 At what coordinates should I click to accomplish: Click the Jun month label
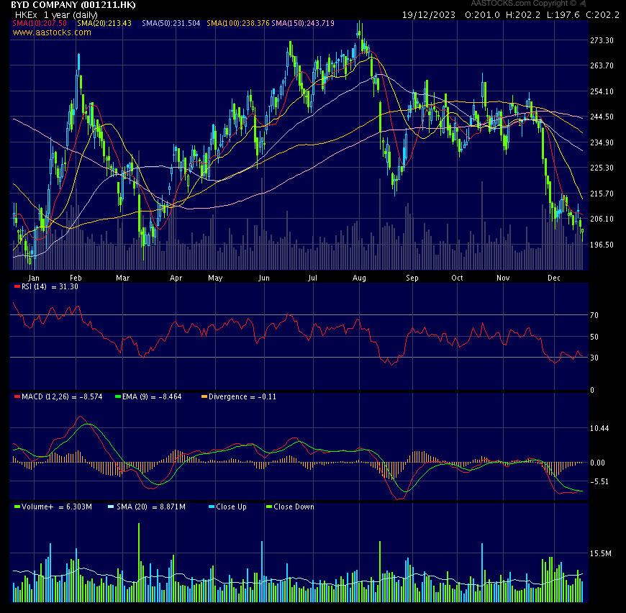264,278
